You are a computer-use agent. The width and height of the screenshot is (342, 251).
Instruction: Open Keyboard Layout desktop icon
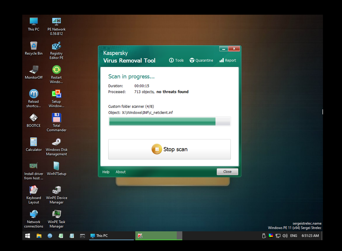(x=34, y=195)
